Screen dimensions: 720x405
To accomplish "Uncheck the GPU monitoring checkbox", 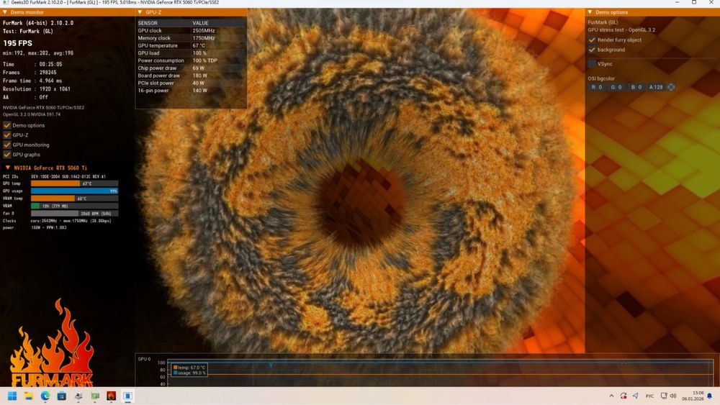I will (x=7, y=145).
